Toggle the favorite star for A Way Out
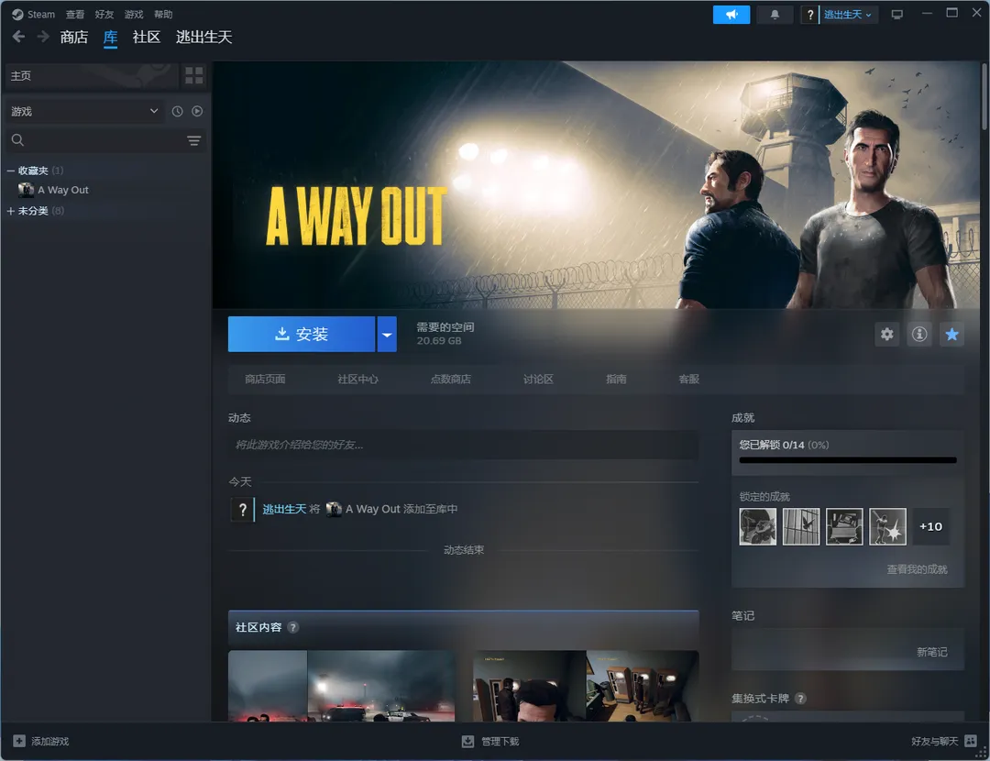This screenshot has width=990, height=761. 952,335
